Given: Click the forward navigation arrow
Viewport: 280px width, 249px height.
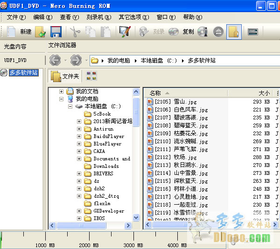Looking at the screenshot, I should (76, 60).
